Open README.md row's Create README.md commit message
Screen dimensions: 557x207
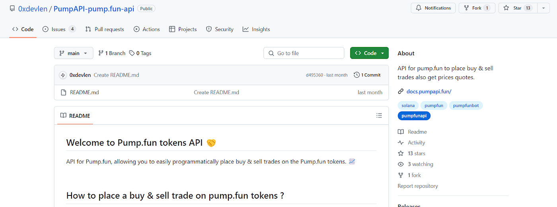point(216,92)
